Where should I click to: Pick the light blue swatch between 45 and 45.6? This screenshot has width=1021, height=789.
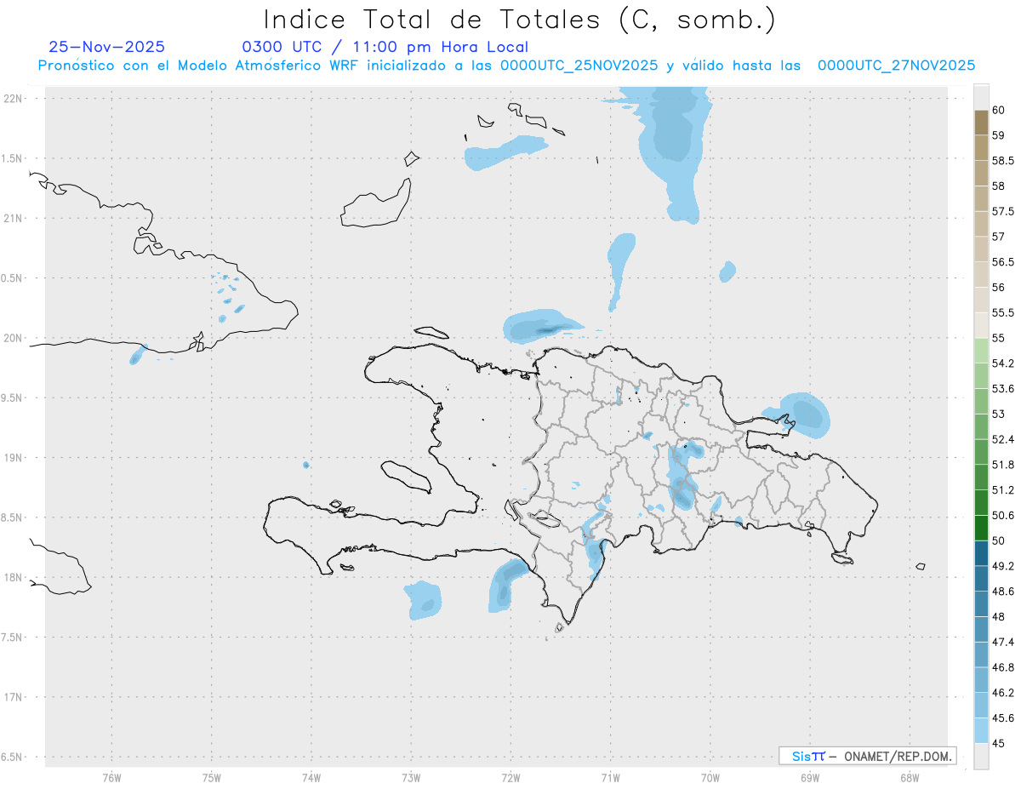981,731
